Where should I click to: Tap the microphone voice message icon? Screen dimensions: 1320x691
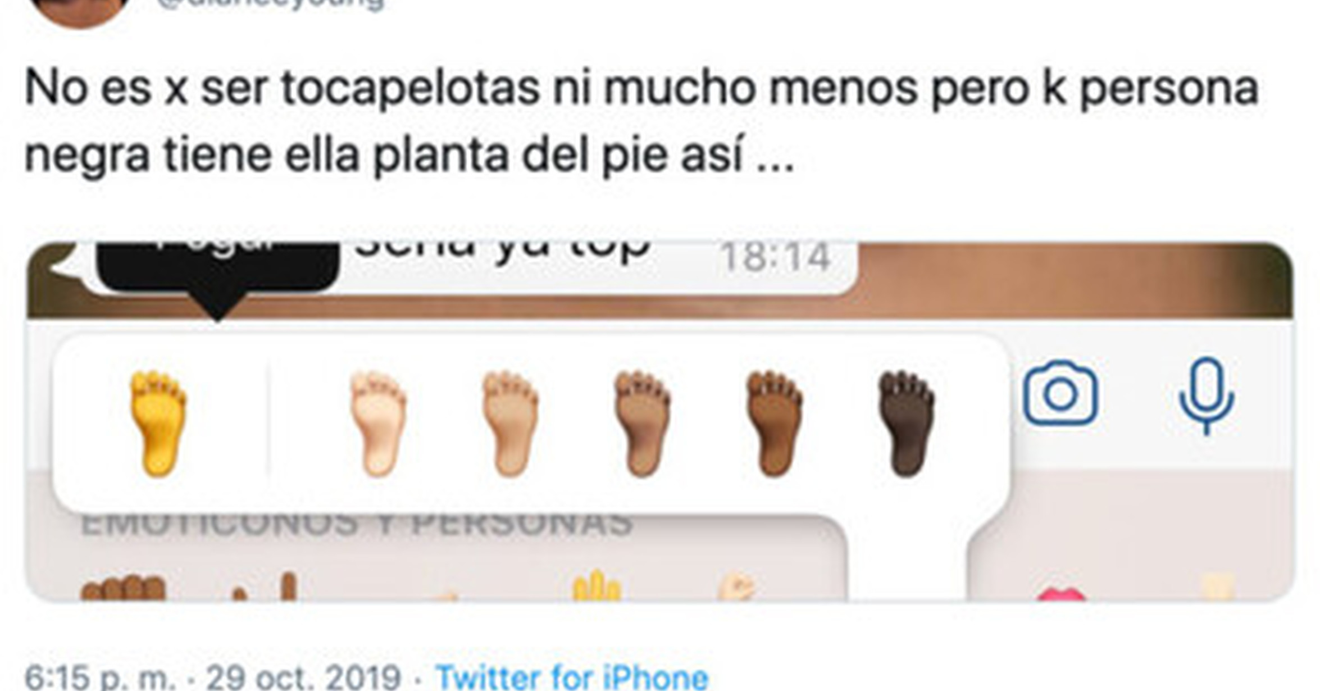[1206, 395]
